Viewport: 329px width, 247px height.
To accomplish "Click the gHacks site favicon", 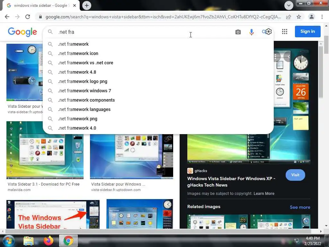I will pyautogui.click(x=190, y=171).
